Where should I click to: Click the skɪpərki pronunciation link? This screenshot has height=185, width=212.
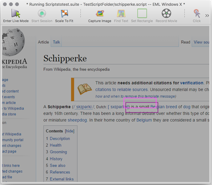[x=84, y=107]
